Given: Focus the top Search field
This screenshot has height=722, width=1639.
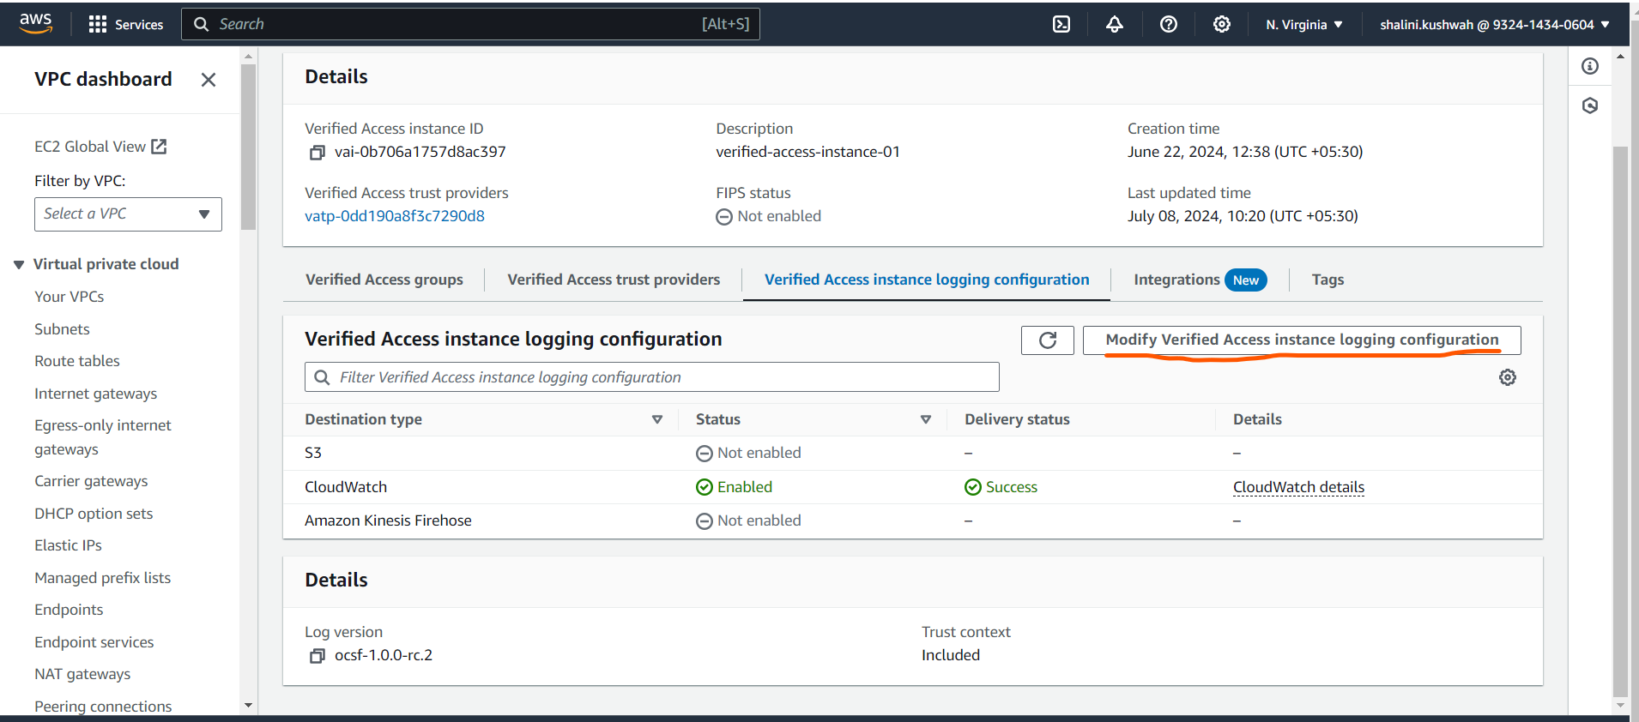Looking at the screenshot, I should tap(470, 24).
